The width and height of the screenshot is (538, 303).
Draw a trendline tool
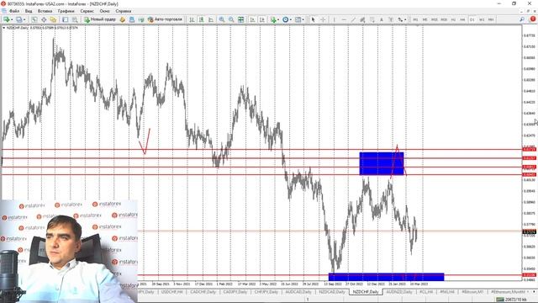pos(353,19)
